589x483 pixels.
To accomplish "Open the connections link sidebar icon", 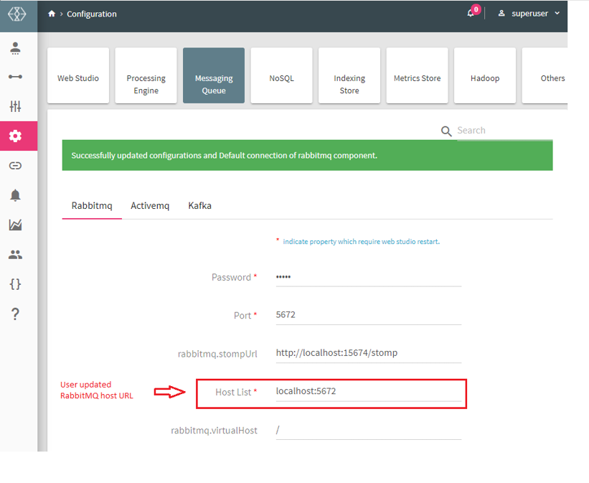I will 15,165.
